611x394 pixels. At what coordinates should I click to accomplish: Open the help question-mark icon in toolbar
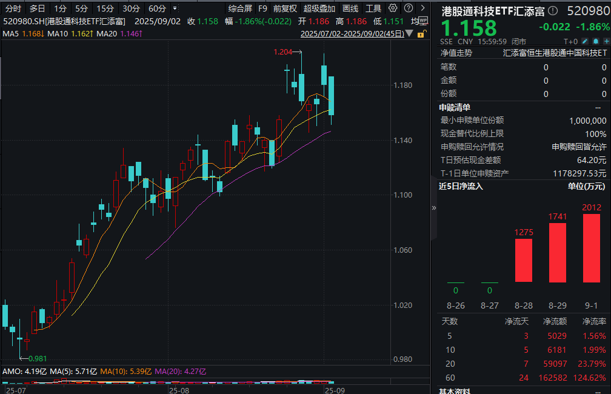pyautogui.click(x=407, y=7)
